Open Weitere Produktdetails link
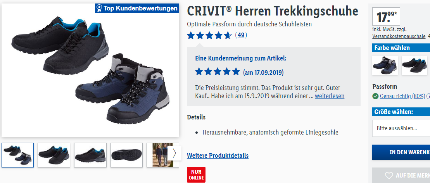Viewport: 430px width, 183px height. [x=218, y=155]
